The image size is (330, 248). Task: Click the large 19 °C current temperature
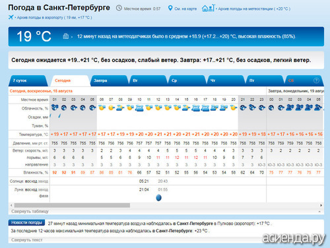34,36
